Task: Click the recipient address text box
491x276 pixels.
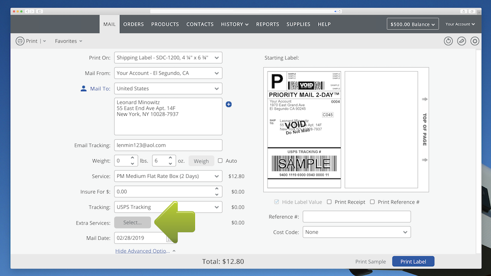Action: click(168, 116)
